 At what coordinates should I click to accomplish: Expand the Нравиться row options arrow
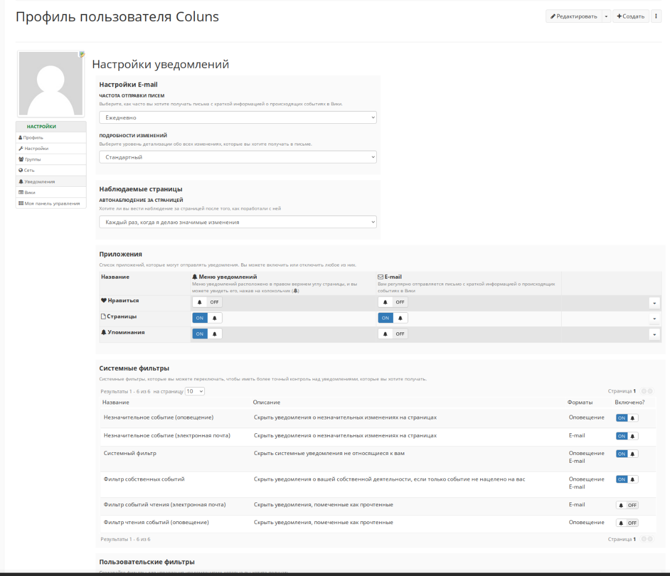point(654,303)
